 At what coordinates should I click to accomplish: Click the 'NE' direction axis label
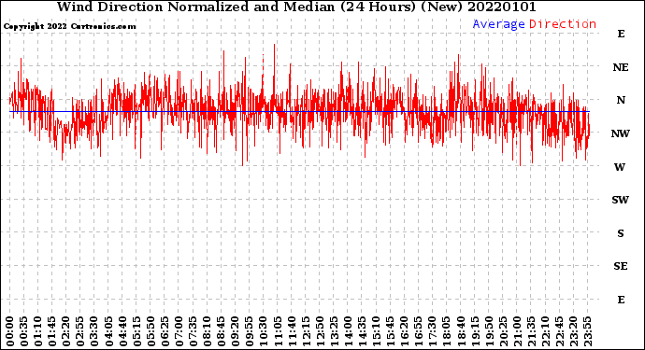tap(621, 67)
